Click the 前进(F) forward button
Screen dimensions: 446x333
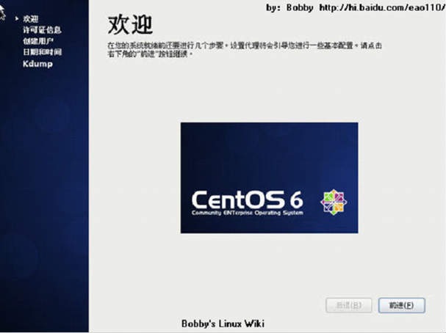click(401, 305)
